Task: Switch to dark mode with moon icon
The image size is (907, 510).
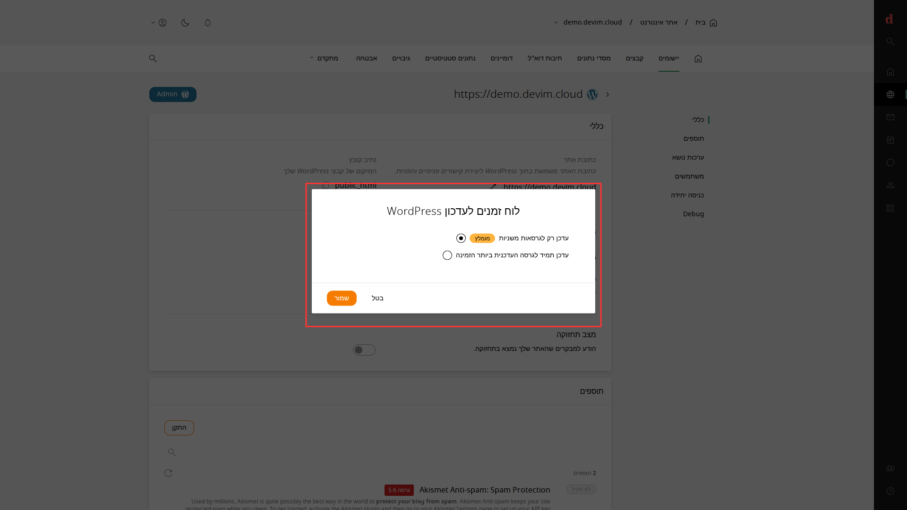Action: click(x=185, y=23)
